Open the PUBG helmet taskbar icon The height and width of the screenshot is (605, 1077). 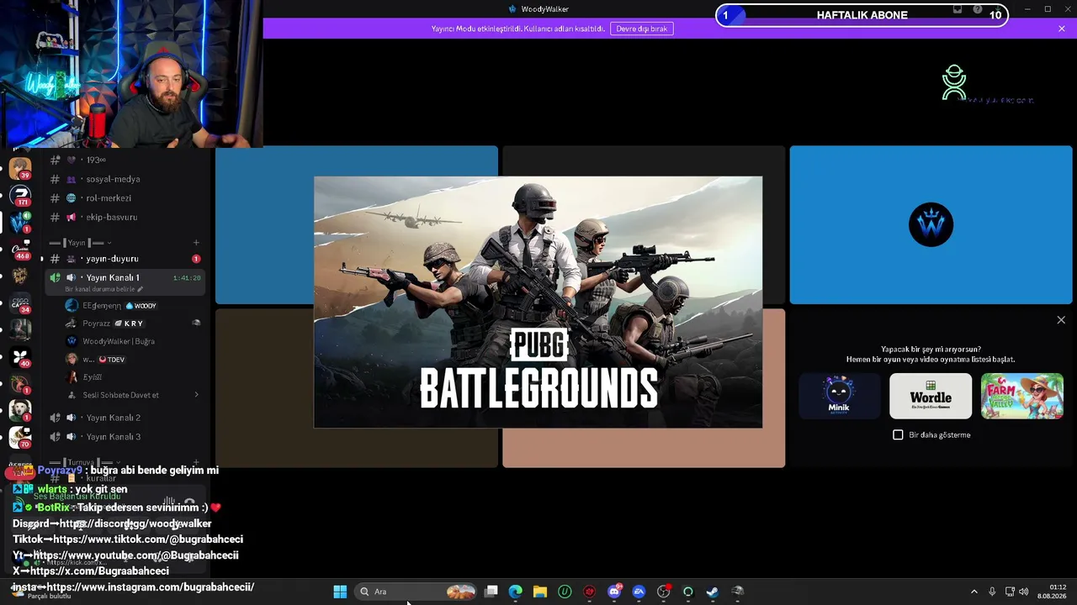click(737, 592)
